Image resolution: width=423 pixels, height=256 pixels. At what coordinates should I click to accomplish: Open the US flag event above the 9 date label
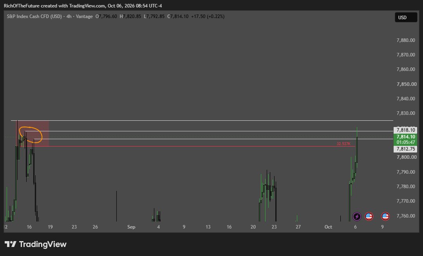pyautogui.click(x=385, y=216)
